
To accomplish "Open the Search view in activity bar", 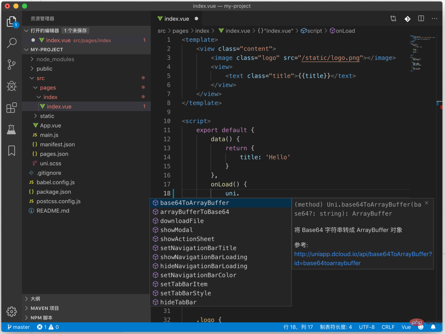I will click(11, 43).
